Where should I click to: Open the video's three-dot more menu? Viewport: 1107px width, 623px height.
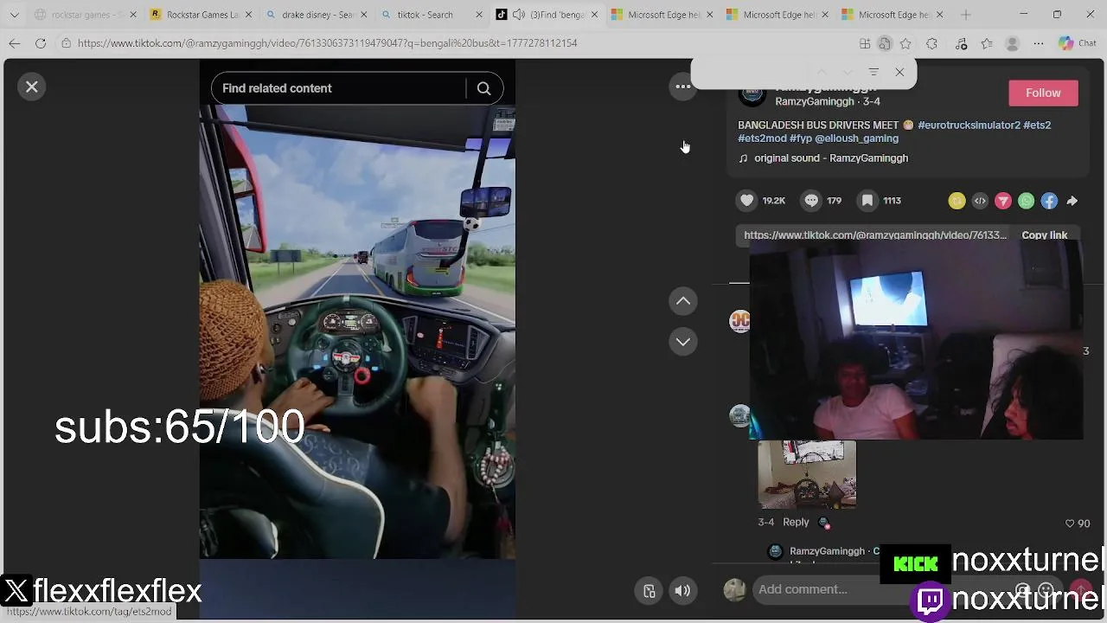683,87
